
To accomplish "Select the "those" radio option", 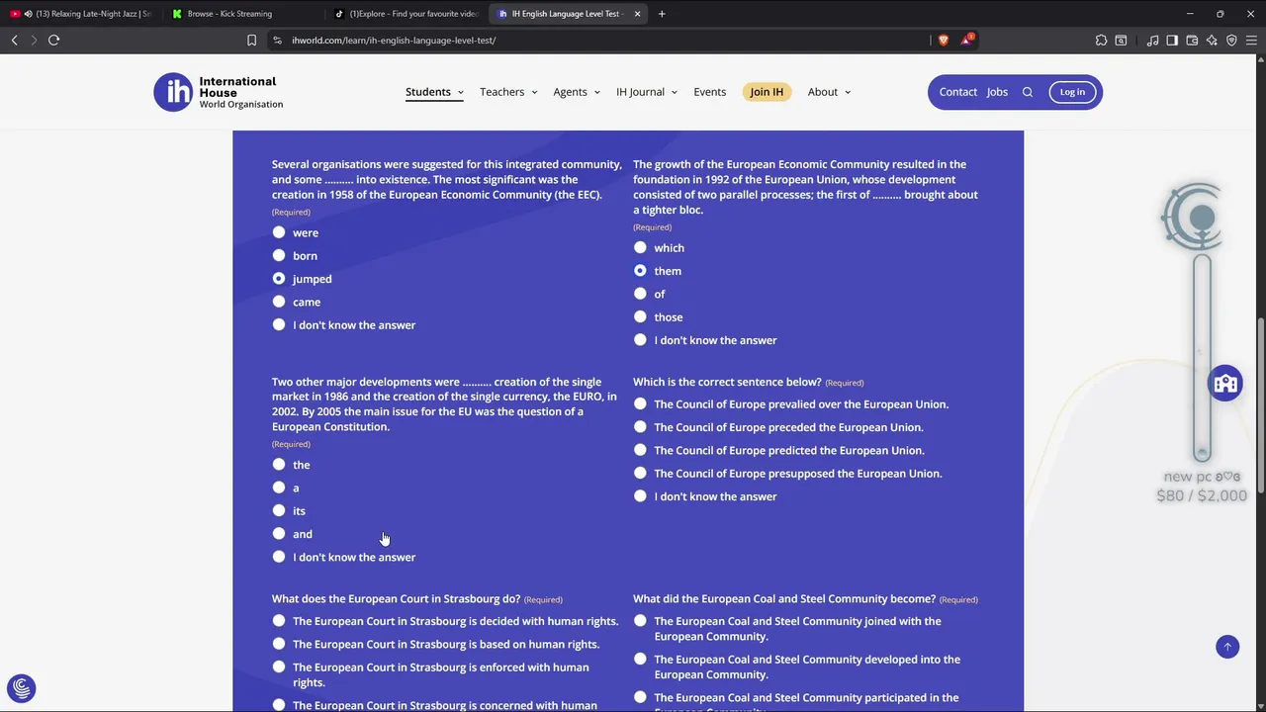I will click(640, 316).
